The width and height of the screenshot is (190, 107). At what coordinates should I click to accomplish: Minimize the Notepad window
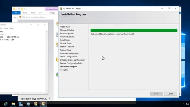point(31,25)
